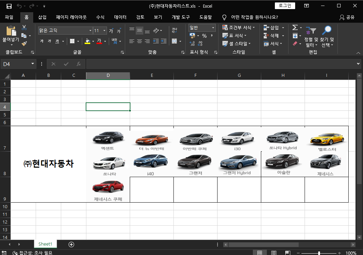The image size is (363, 255).
Task: Toggle wrap text button
Action: pyautogui.click(x=175, y=30)
